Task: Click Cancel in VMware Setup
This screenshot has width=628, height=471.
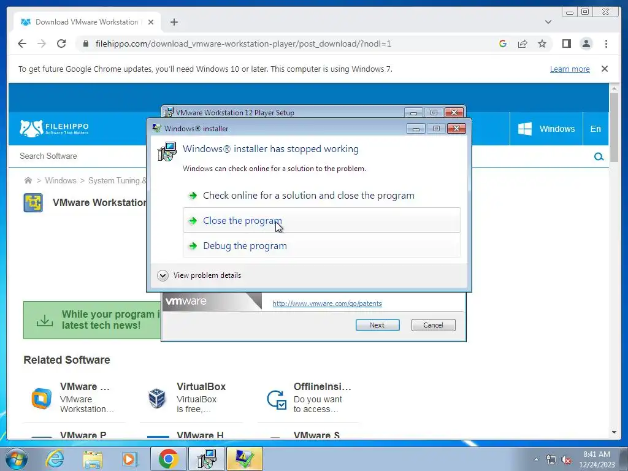Action: (433, 325)
